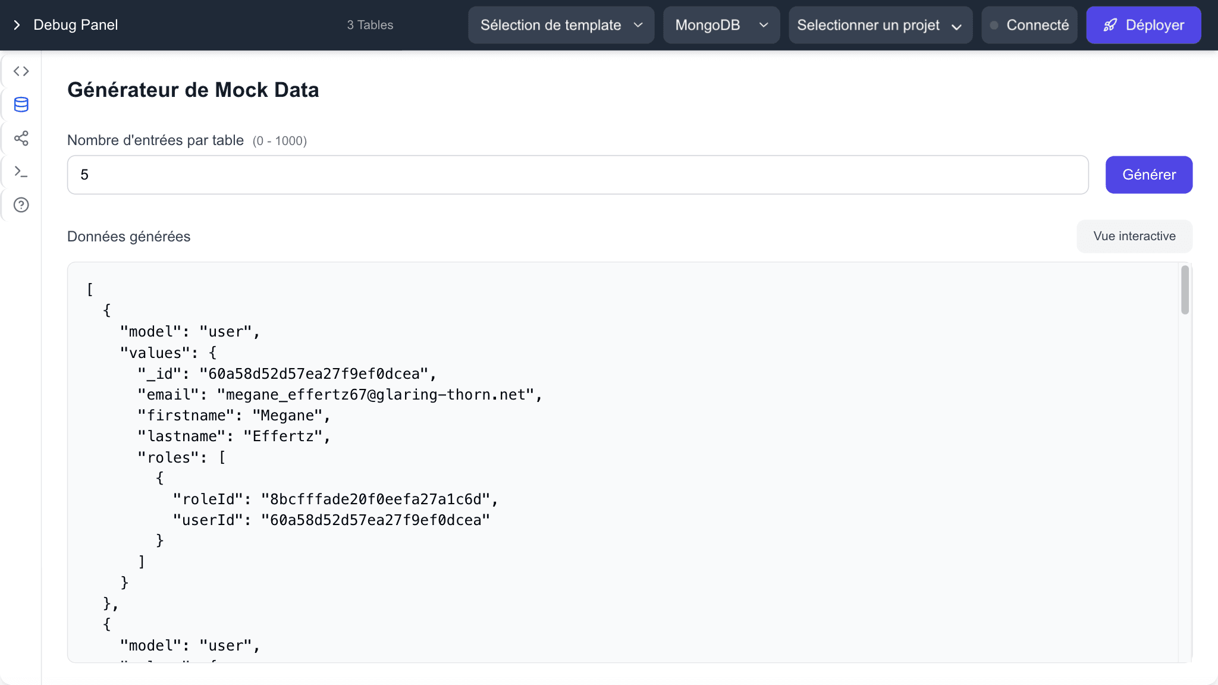1218x685 pixels.
Task: Toggle the Connecté connection status
Action: [1029, 25]
